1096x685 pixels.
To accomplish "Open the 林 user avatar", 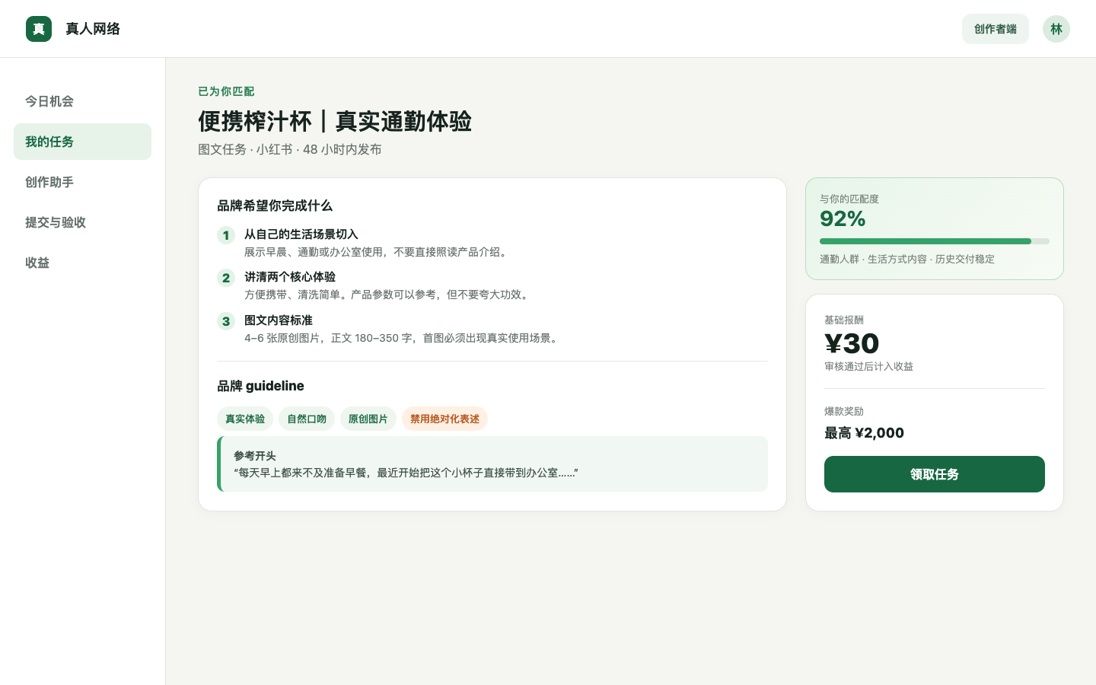I will click(x=1056, y=29).
